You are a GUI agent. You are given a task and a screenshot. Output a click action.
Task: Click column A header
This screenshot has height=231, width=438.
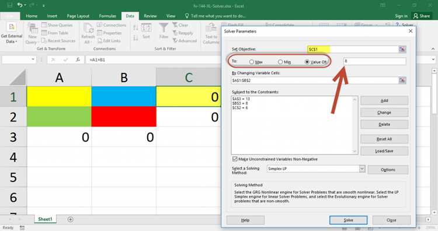click(59, 77)
